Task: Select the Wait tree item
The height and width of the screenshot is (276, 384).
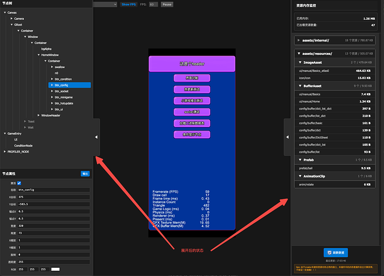Action: tap(31, 127)
